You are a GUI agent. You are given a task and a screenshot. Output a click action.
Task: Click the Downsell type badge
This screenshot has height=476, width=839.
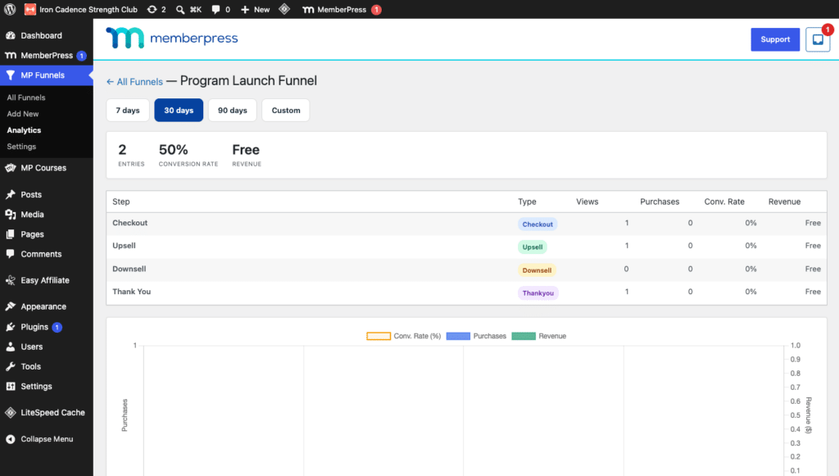tap(537, 270)
